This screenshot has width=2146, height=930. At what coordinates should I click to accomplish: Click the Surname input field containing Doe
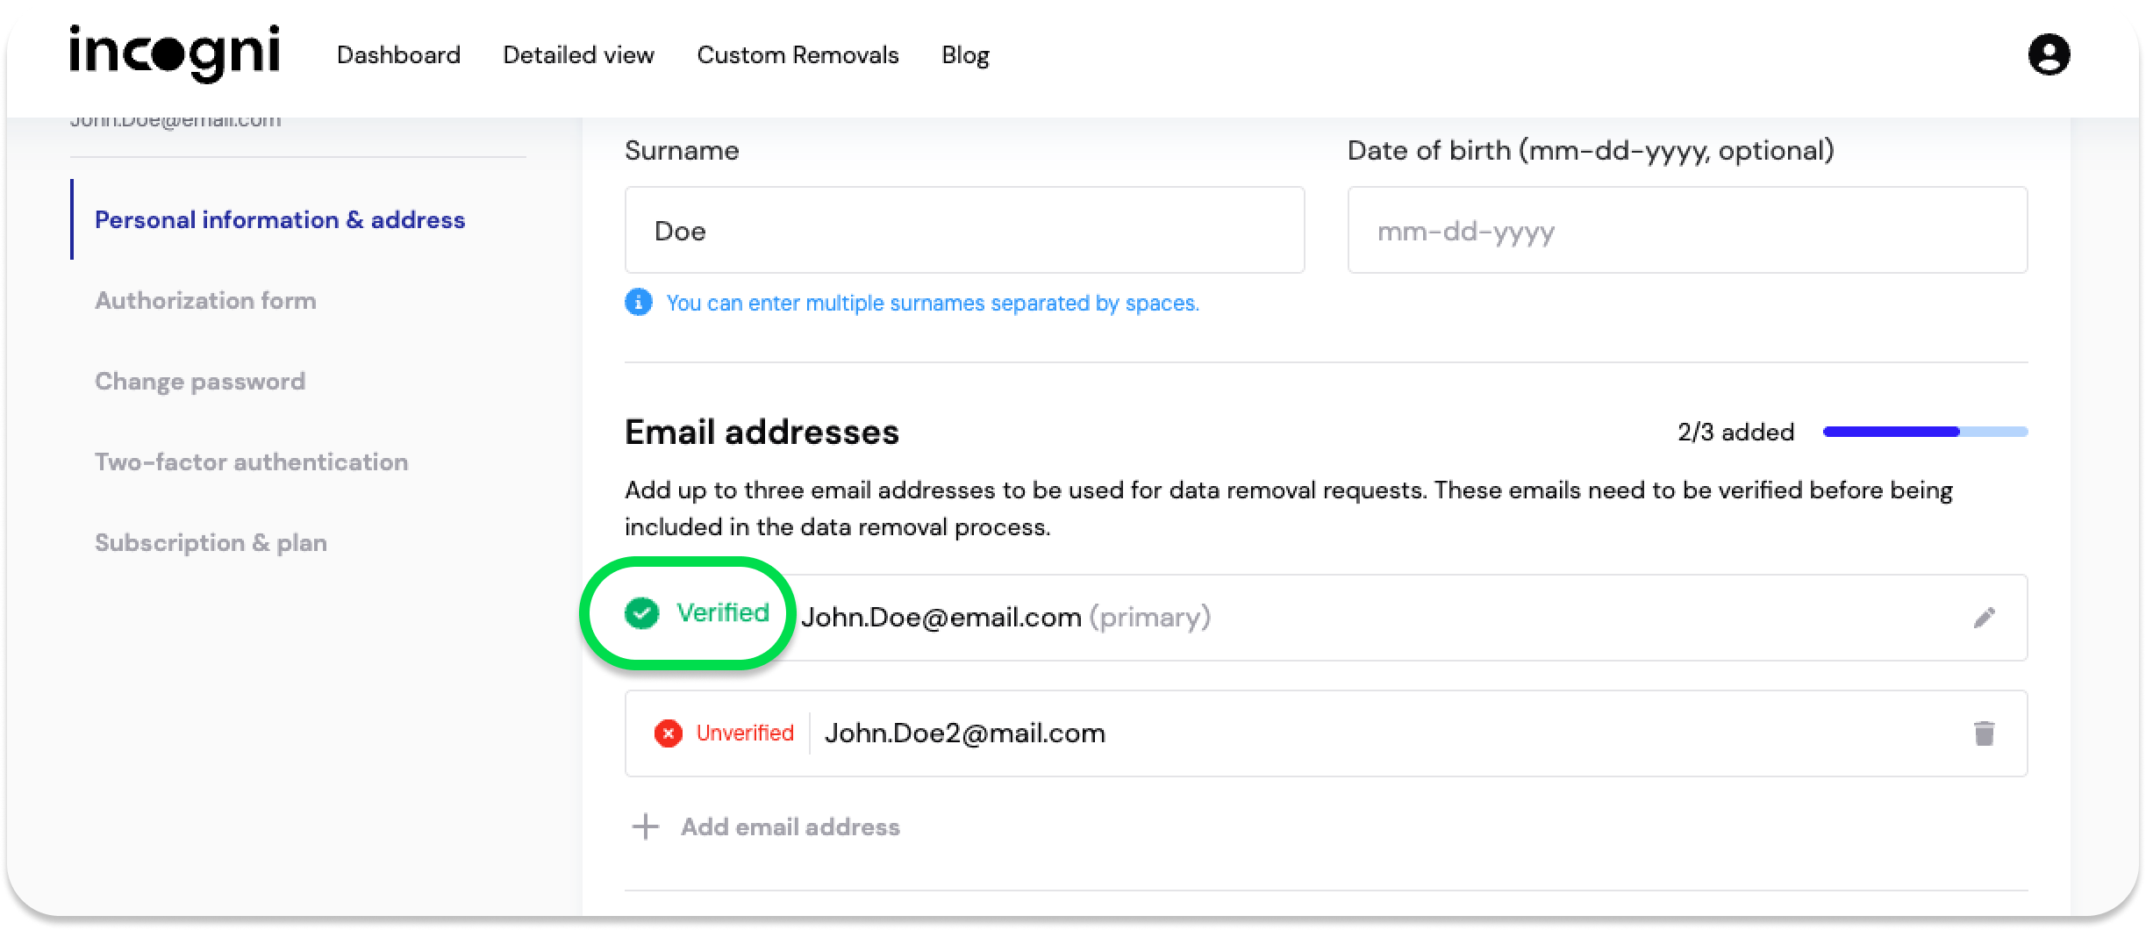[963, 230]
